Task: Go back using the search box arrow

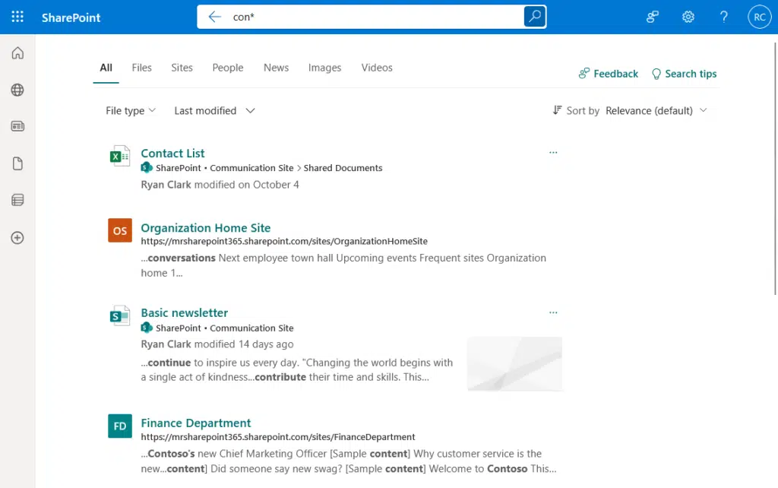Action: click(215, 17)
